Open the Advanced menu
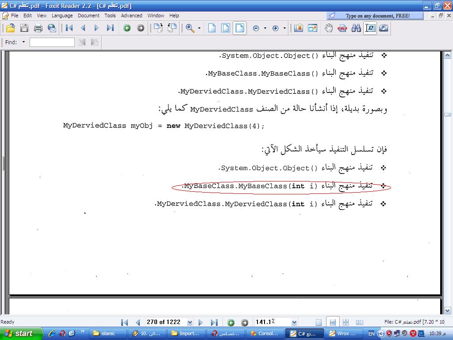The width and height of the screenshot is (453, 340). (x=131, y=15)
